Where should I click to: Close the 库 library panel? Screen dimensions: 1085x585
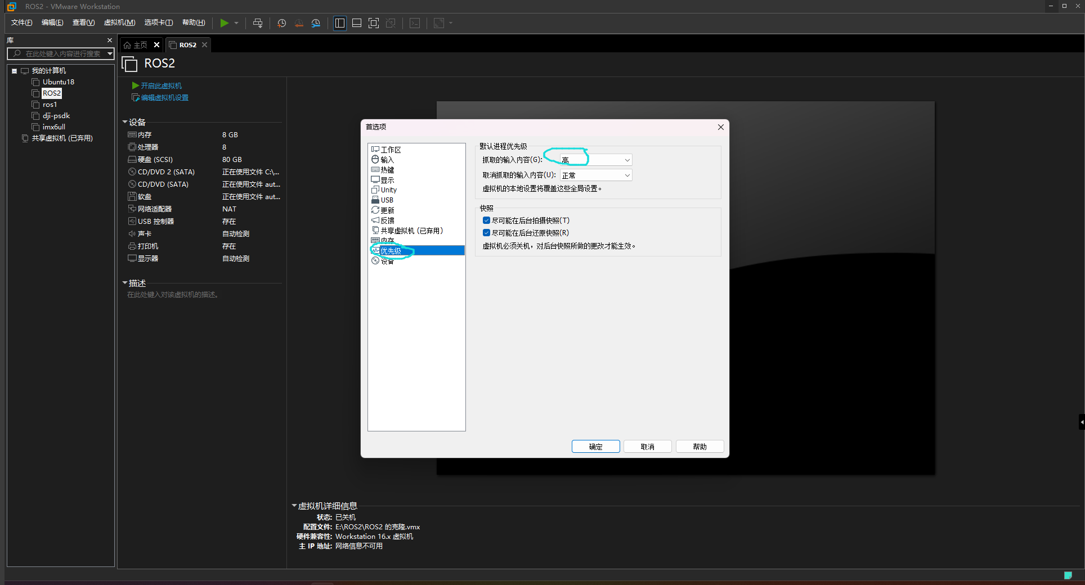110,40
